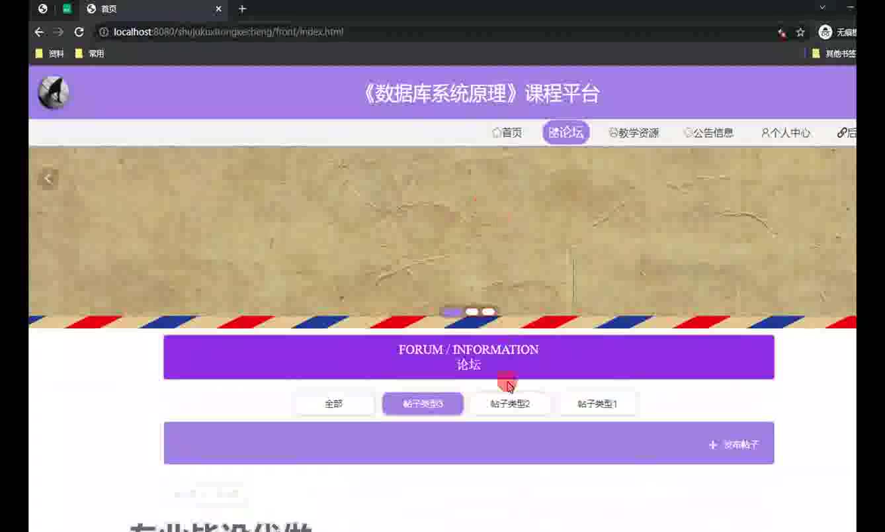Image resolution: width=885 pixels, height=532 pixels.
Task: Open 教学资源 in the navigation bar
Action: tap(634, 133)
